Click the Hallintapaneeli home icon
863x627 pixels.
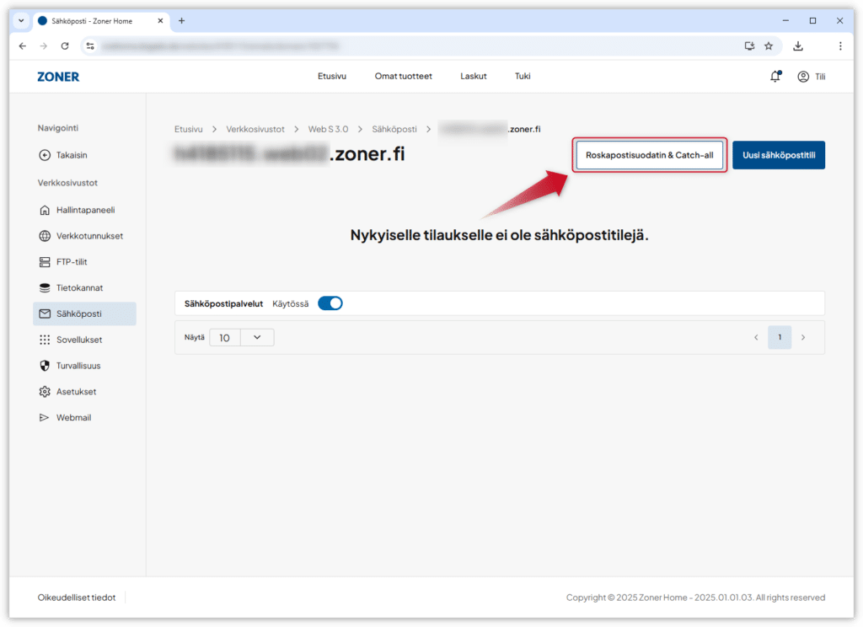[x=45, y=210]
